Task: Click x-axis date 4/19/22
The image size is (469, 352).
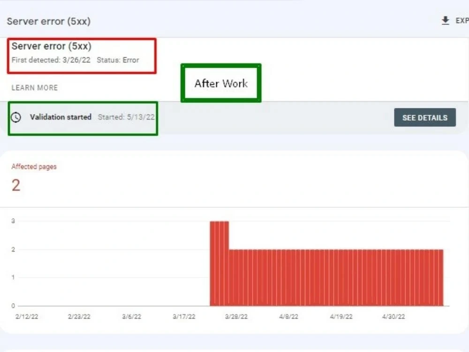Action: [x=341, y=316]
